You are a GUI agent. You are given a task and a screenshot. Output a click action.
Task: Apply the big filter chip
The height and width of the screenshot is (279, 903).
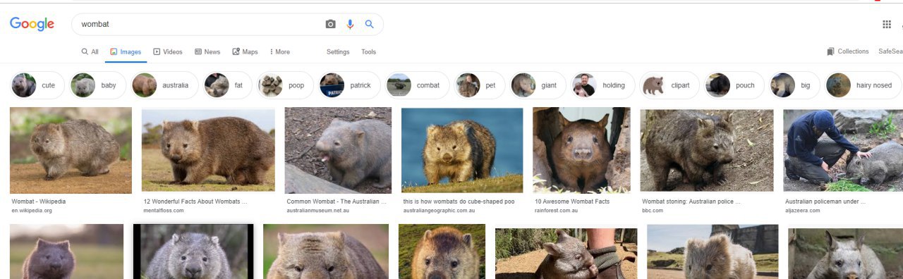click(x=795, y=85)
